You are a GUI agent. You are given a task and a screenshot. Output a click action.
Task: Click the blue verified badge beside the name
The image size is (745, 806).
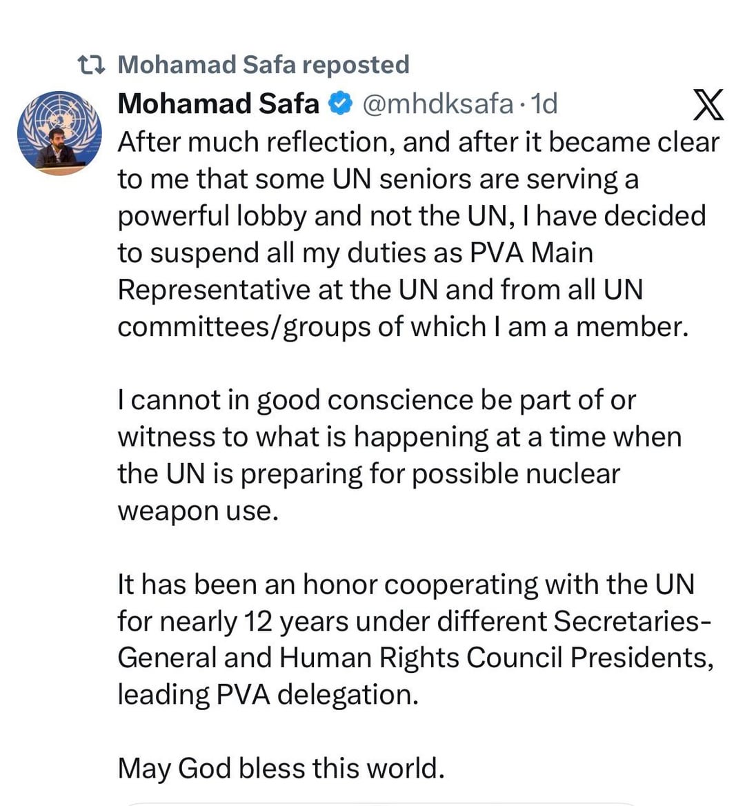340,104
